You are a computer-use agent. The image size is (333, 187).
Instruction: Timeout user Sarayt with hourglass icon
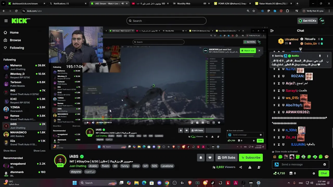pyautogui.click(x=279, y=91)
